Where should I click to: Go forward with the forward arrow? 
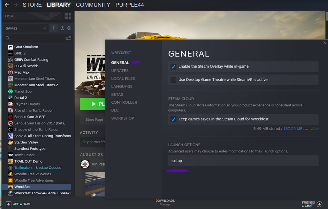pos(16,5)
